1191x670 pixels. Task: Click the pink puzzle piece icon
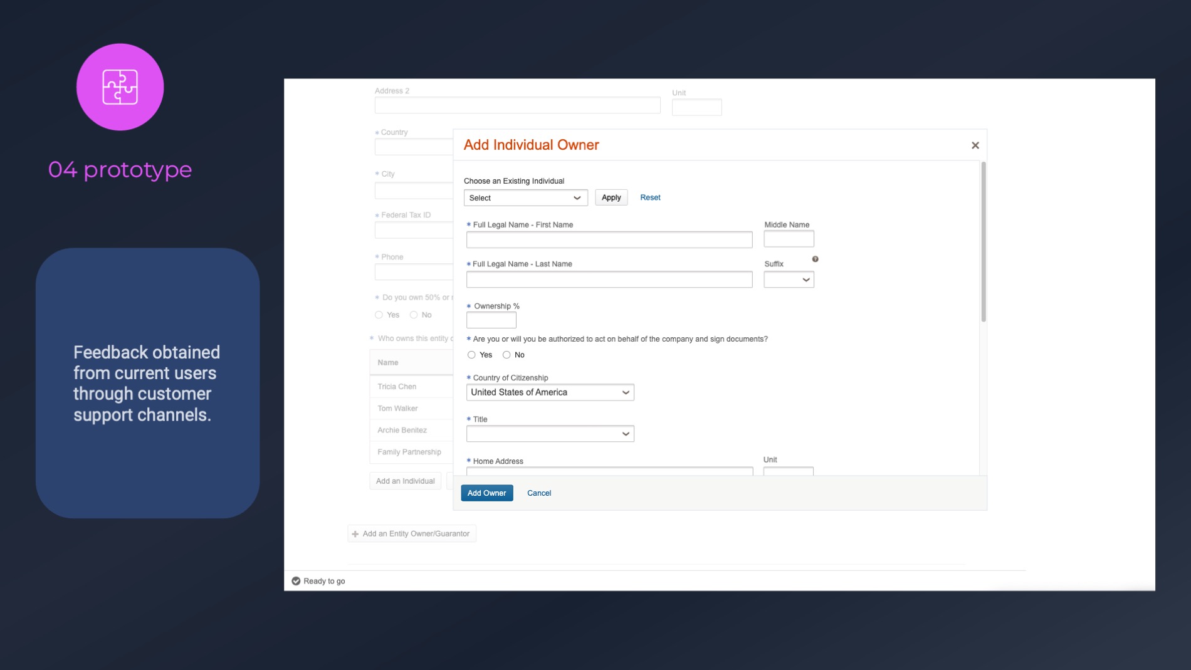[x=120, y=87]
